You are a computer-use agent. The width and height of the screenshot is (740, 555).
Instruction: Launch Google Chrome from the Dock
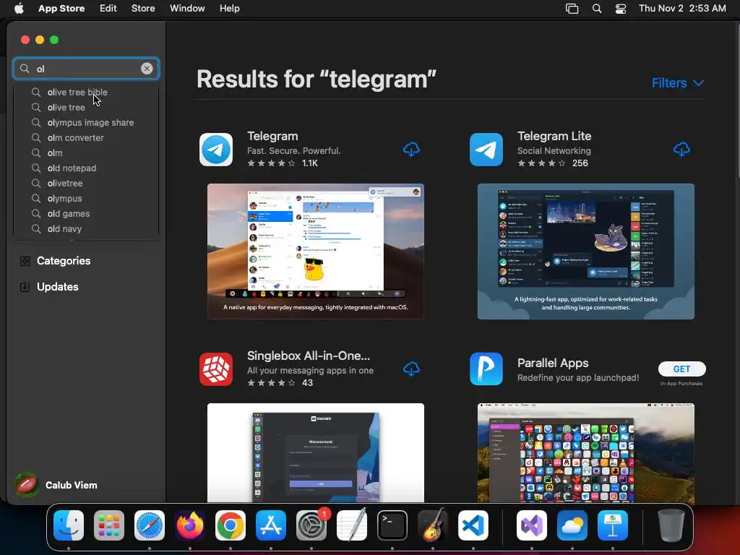231,525
